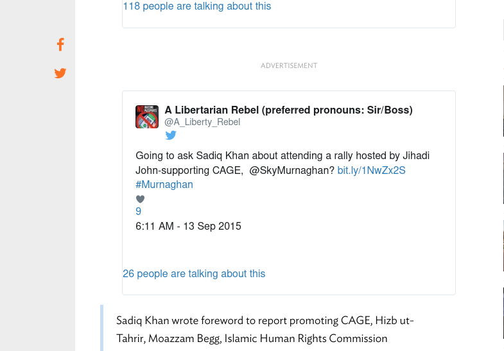The width and height of the screenshot is (504, 351).
Task: Visit the @A_Liberty_Rebel handle
Action: [x=202, y=122]
